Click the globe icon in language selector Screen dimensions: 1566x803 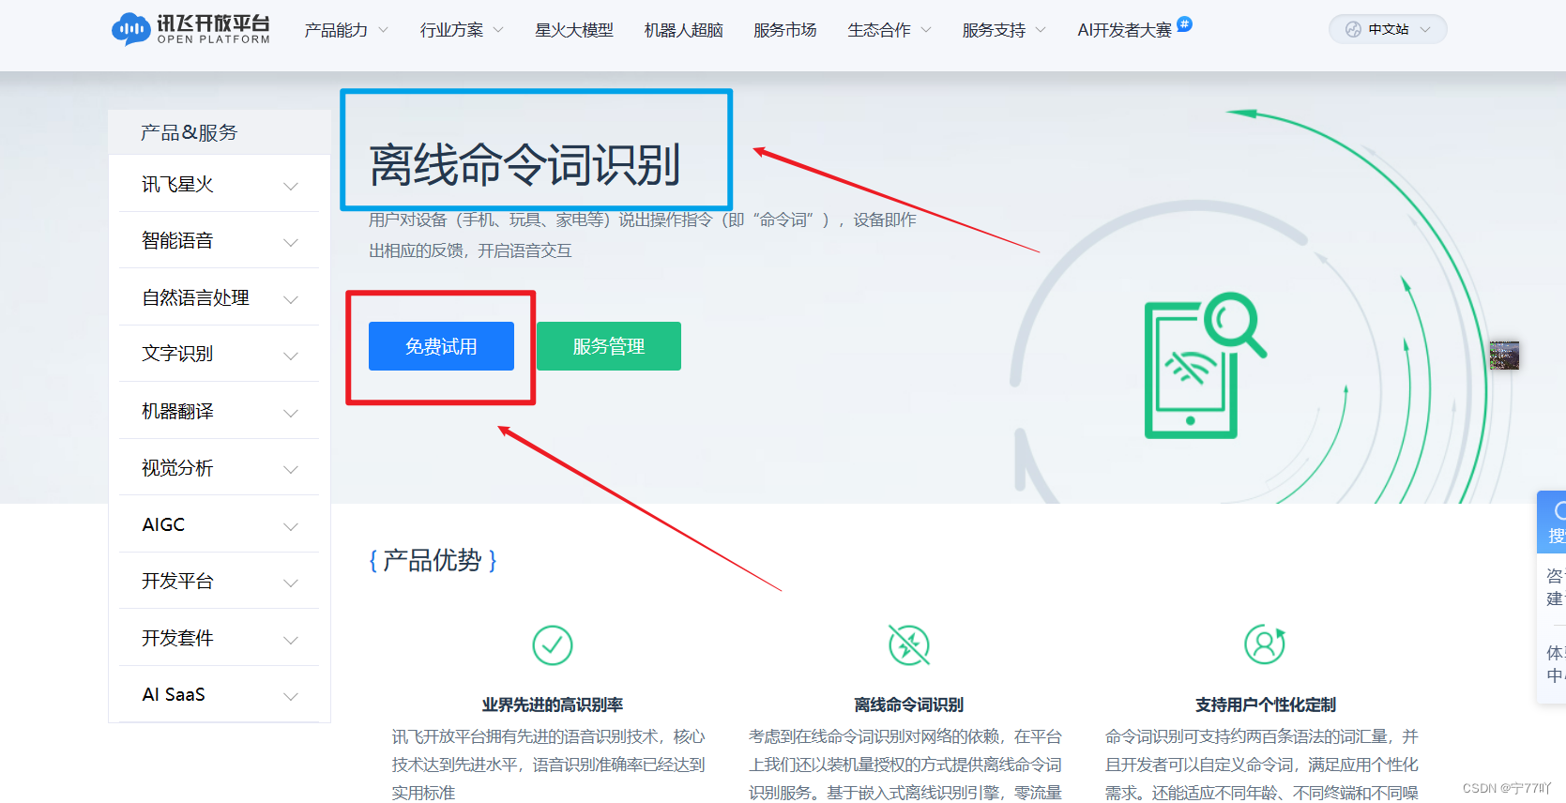(1353, 29)
